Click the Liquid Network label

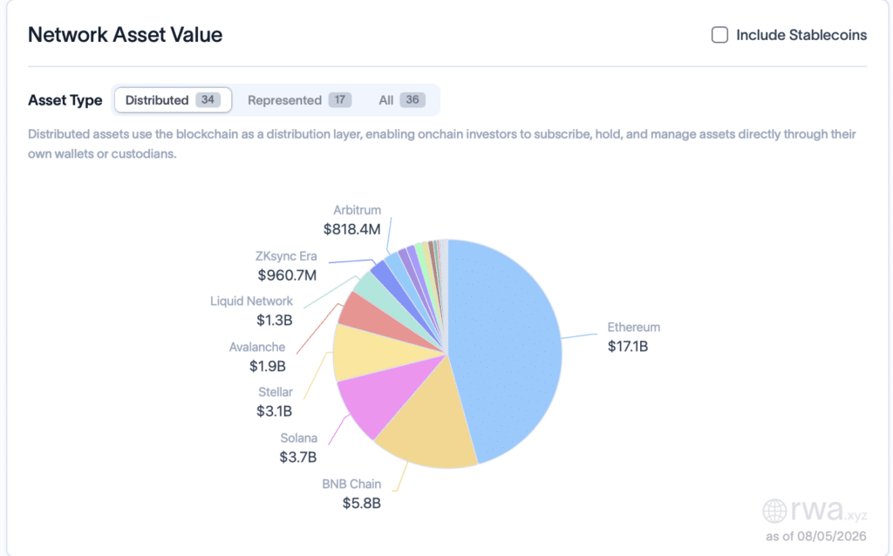(251, 301)
